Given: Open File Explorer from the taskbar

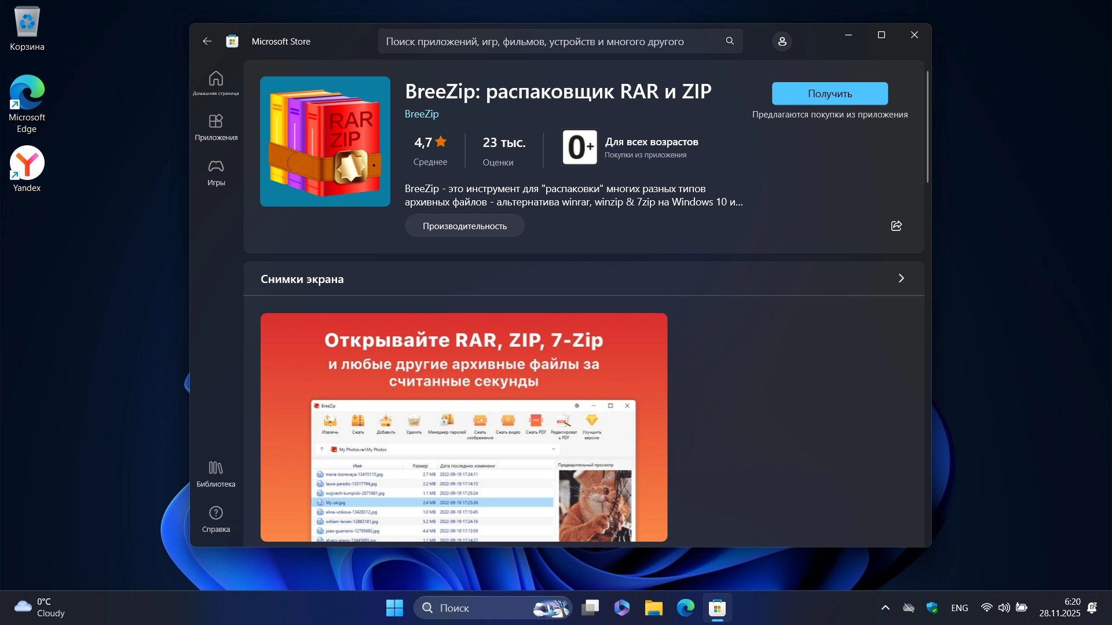Looking at the screenshot, I should coord(653,608).
